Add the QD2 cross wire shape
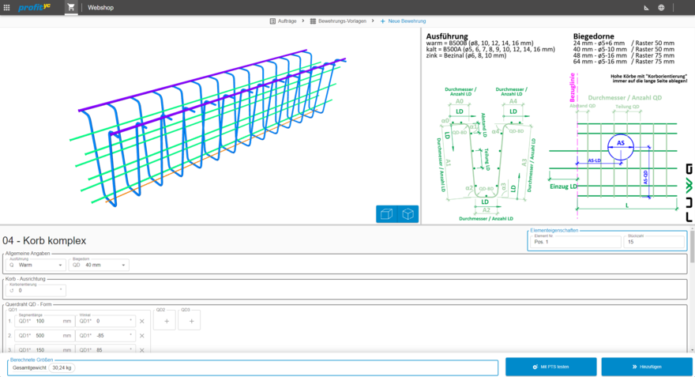Screen dimensions: 695x377 (167, 321)
